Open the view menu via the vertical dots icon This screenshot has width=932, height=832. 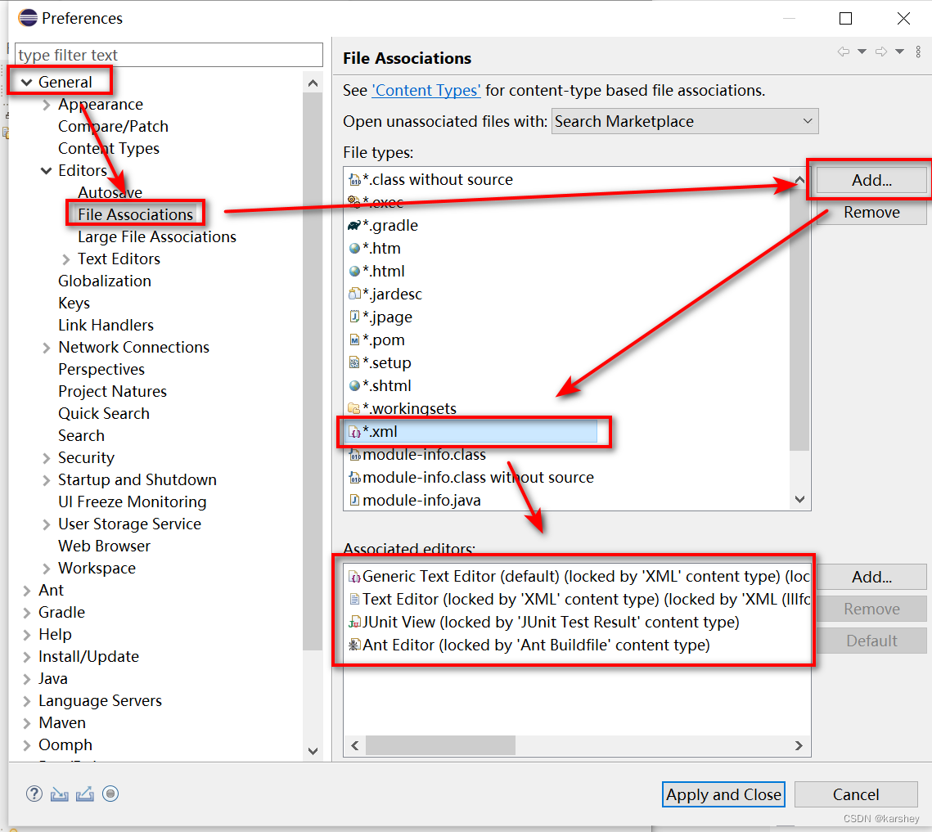tap(918, 51)
